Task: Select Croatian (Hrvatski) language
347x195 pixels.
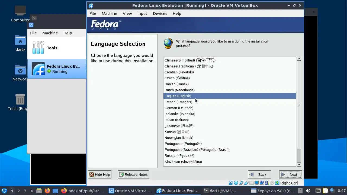Action: pyautogui.click(x=230, y=72)
